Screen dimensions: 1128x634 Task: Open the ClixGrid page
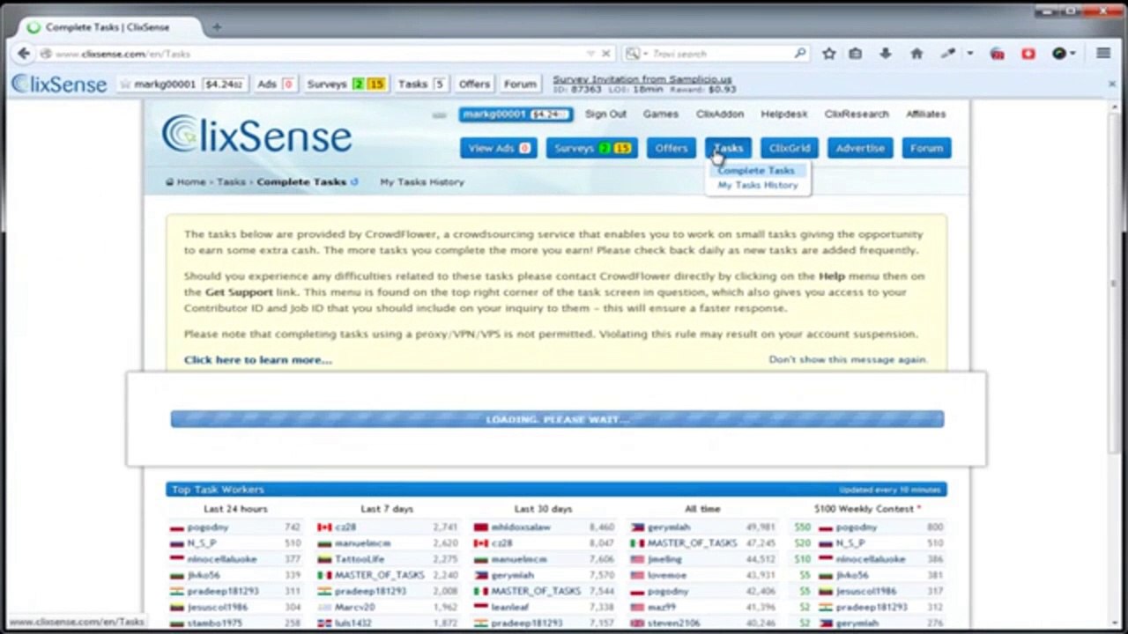pos(789,148)
